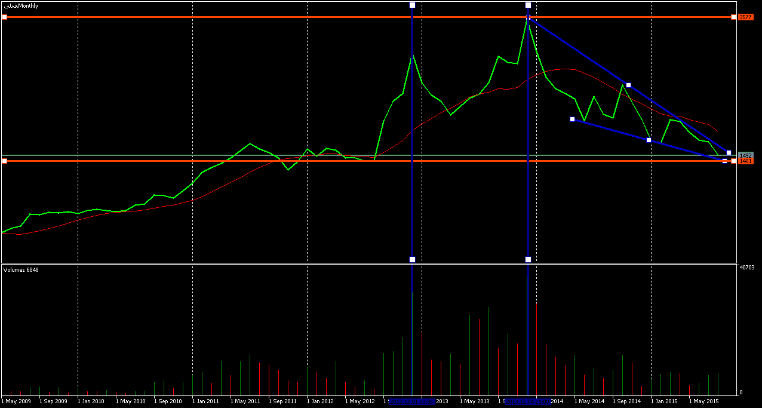Select the orange 1401 price label
Viewport: 762px width, 408px height.
745,161
